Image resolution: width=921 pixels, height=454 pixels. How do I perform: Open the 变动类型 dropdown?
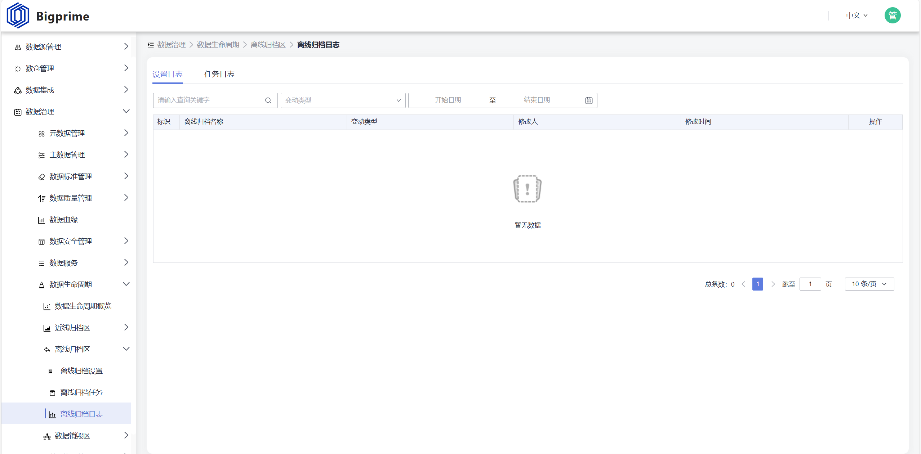click(x=343, y=100)
